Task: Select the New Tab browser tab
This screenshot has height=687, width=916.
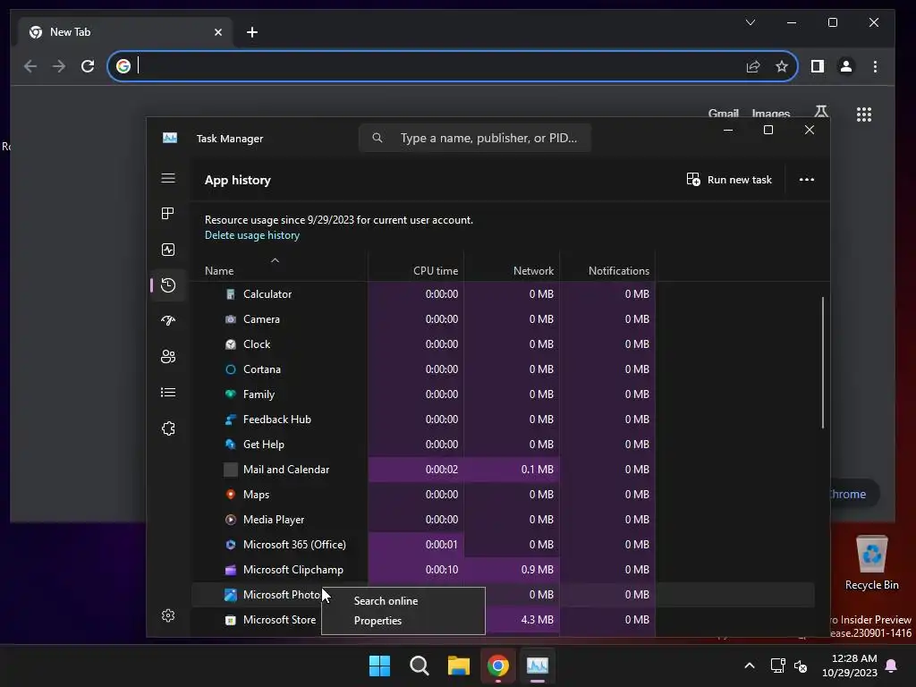Action: (x=125, y=32)
